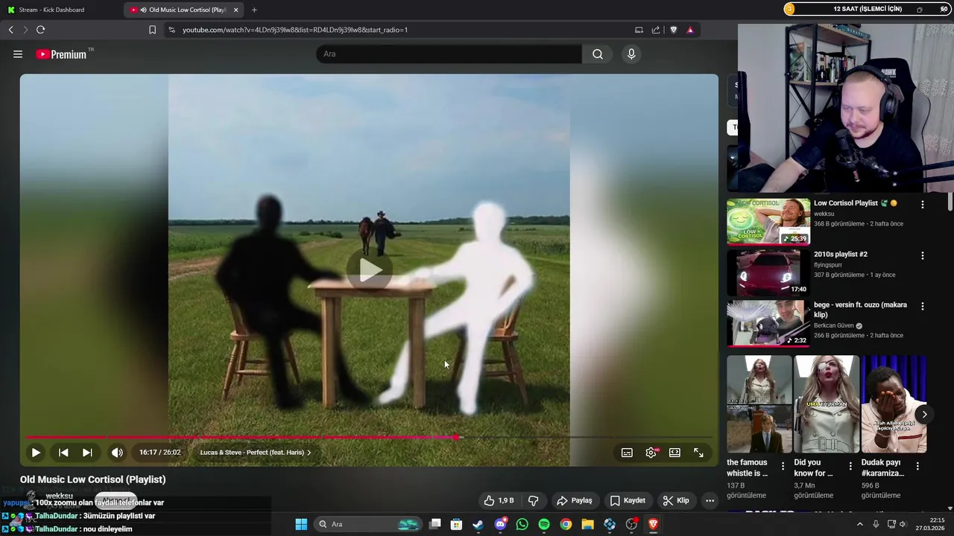Switch to theater mode view
954x536 pixels.
(675, 453)
